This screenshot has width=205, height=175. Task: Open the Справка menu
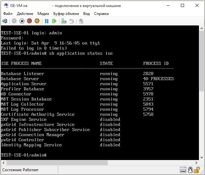click(101, 14)
